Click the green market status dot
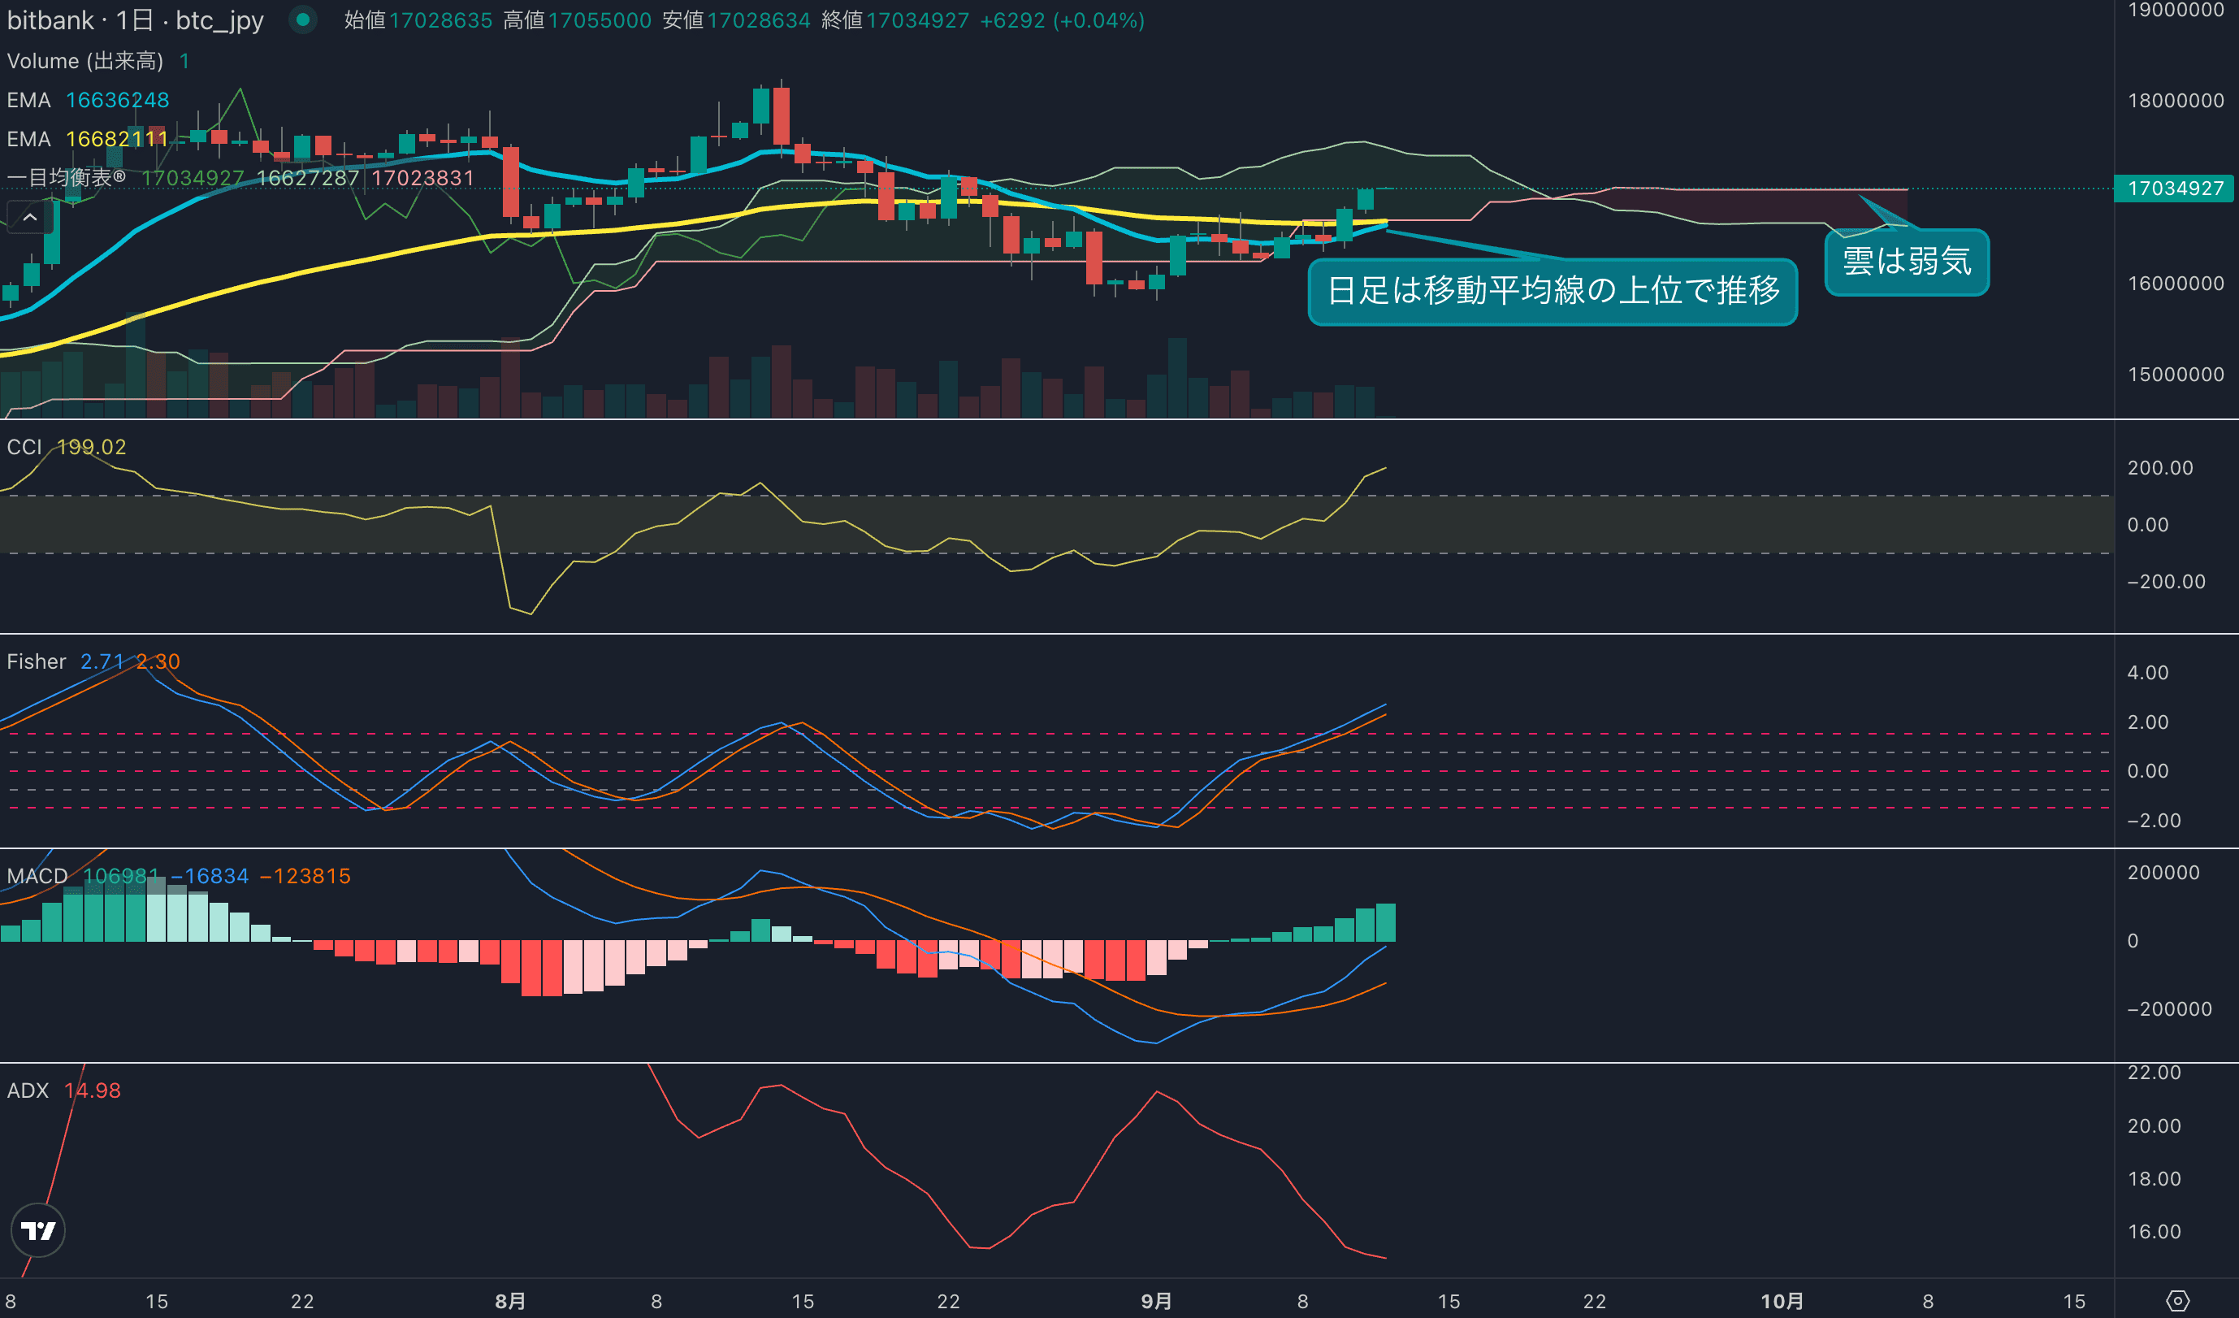Image resolution: width=2239 pixels, height=1318 pixels. (x=303, y=20)
